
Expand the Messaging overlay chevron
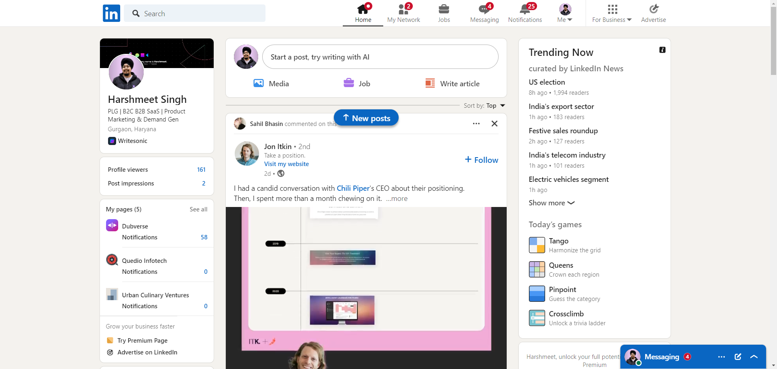(754, 357)
